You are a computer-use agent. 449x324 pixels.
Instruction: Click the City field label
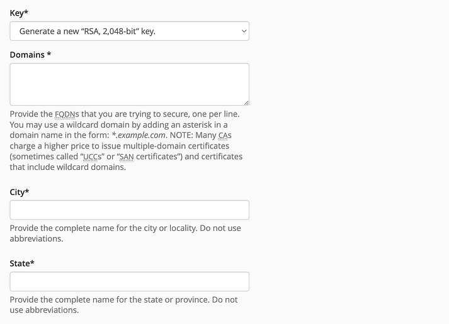tap(20, 192)
